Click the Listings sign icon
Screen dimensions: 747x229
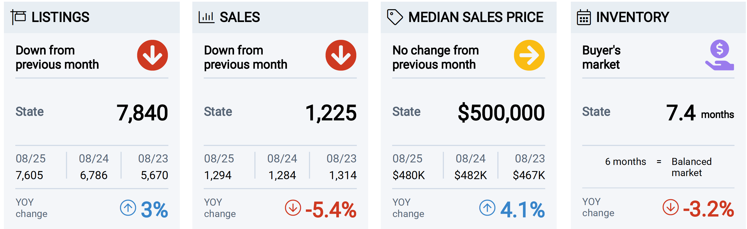(18, 17)
